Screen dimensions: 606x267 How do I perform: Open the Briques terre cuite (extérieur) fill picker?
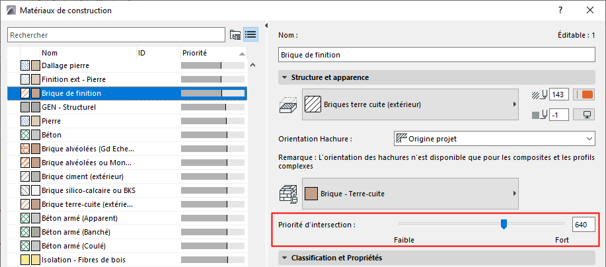[410, 104]
